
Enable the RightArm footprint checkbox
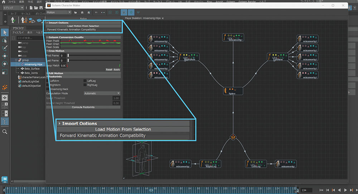point(48,85)
